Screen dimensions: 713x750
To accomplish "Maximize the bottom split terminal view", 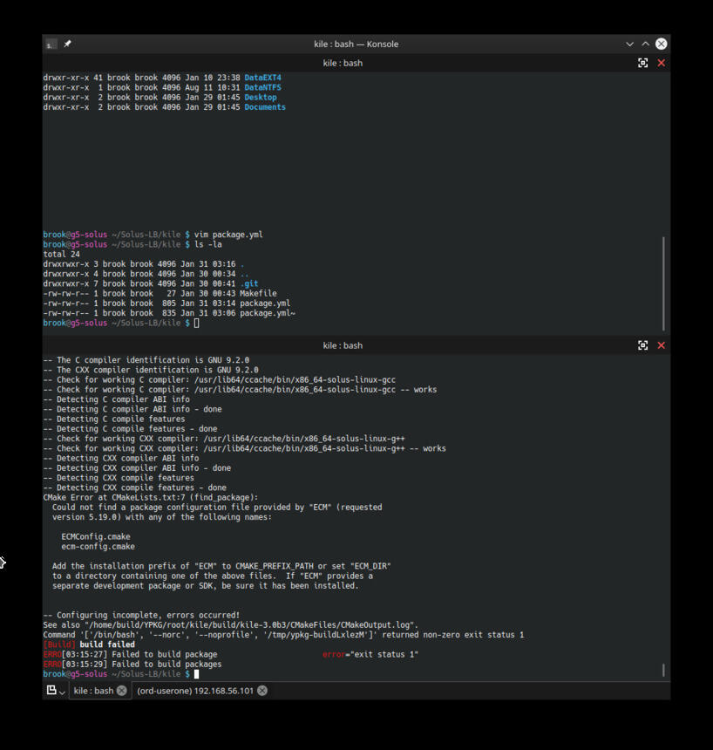I will tap(642, 345).
